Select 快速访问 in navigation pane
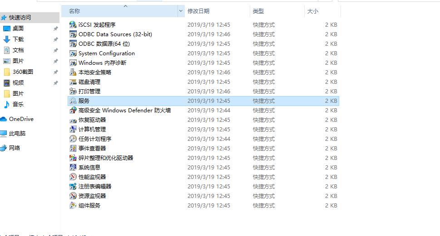 [x=20, y=18]
